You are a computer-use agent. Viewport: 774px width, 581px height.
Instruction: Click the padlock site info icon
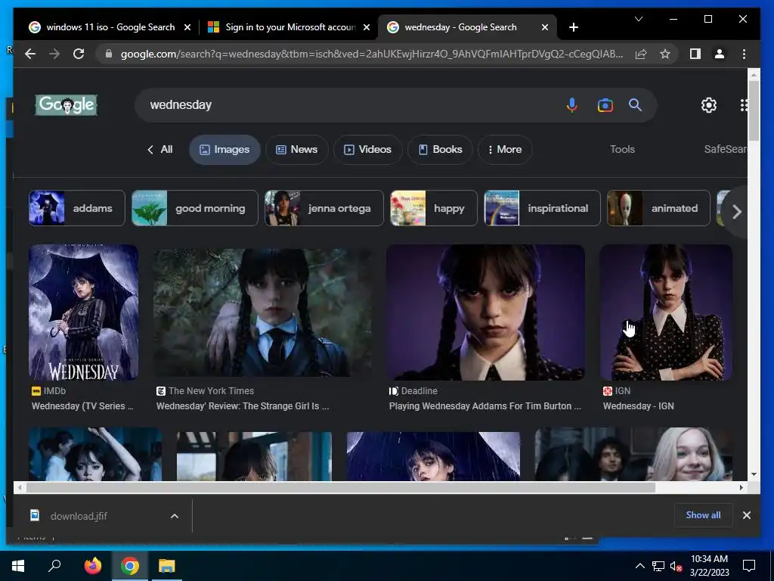pyautogui.click(x=109, y=54)
